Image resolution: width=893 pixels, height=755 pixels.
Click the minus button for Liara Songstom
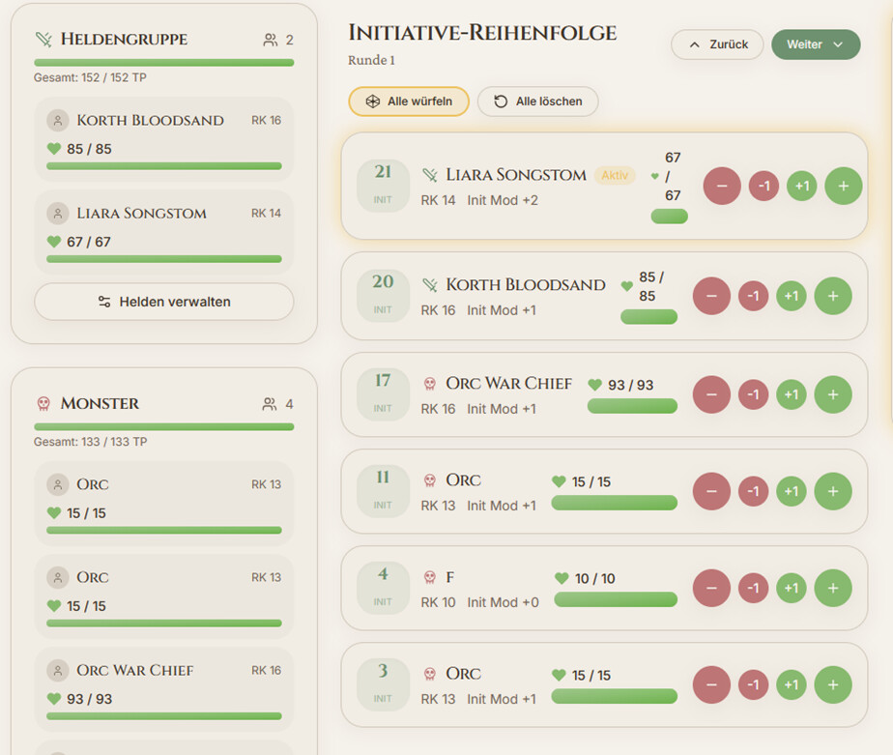coord(722,186)
